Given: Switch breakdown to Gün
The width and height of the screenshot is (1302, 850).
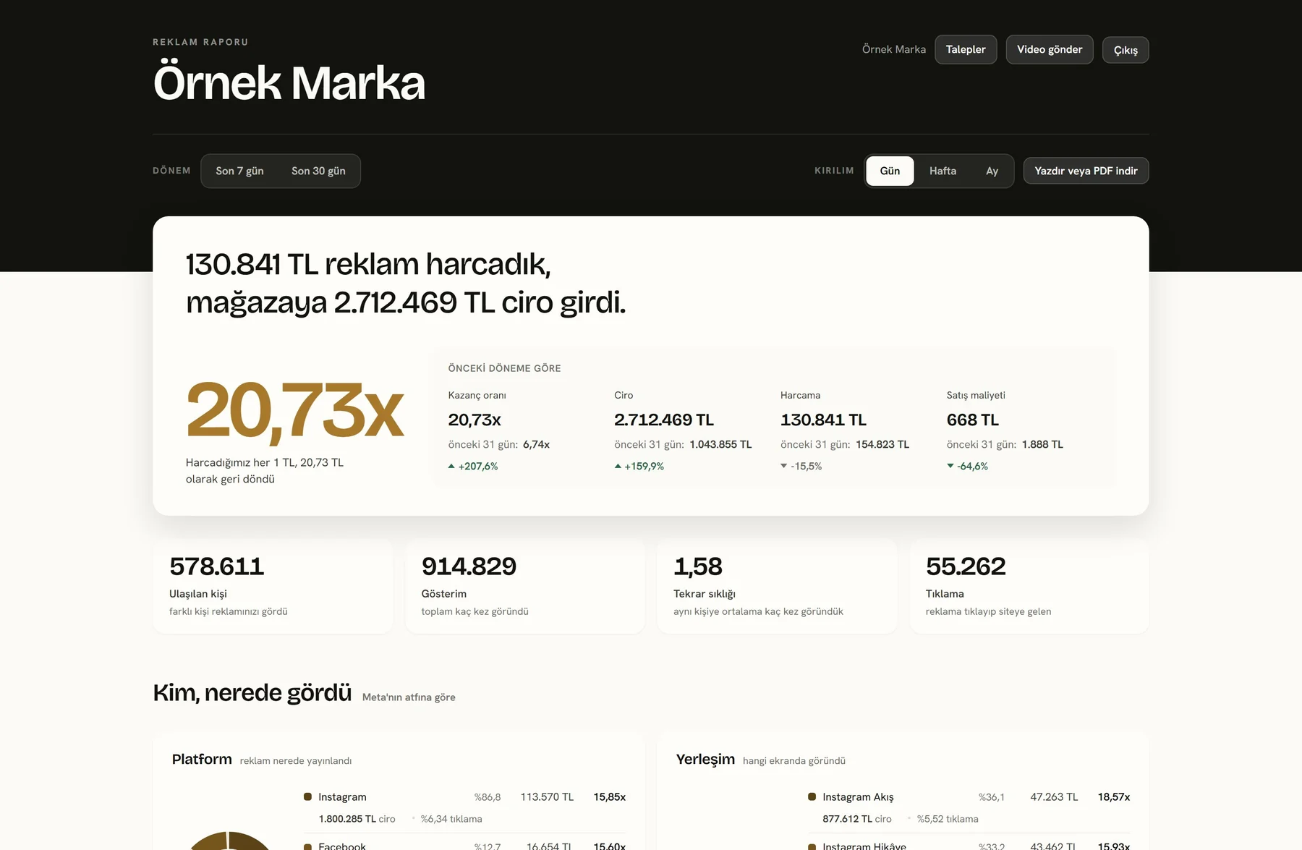Looking at the screenshot, I should pyautogui.click(x=890, y=171).
